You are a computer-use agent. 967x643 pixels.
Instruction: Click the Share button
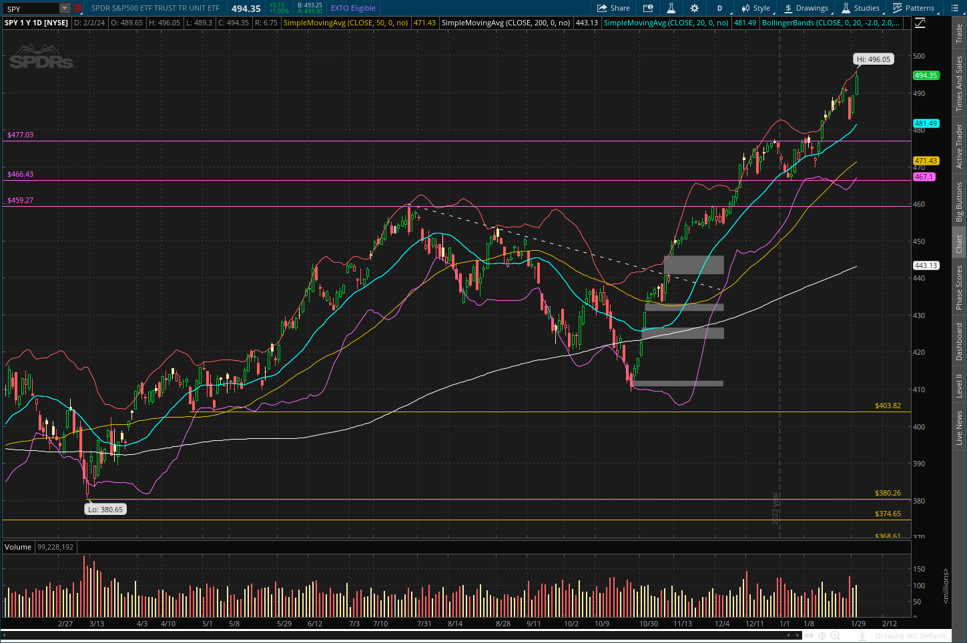pos(613,8)
